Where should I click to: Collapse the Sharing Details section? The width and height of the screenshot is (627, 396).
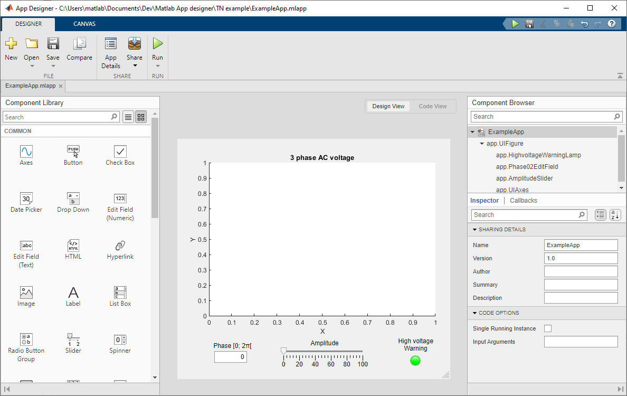tap(475, 230)
